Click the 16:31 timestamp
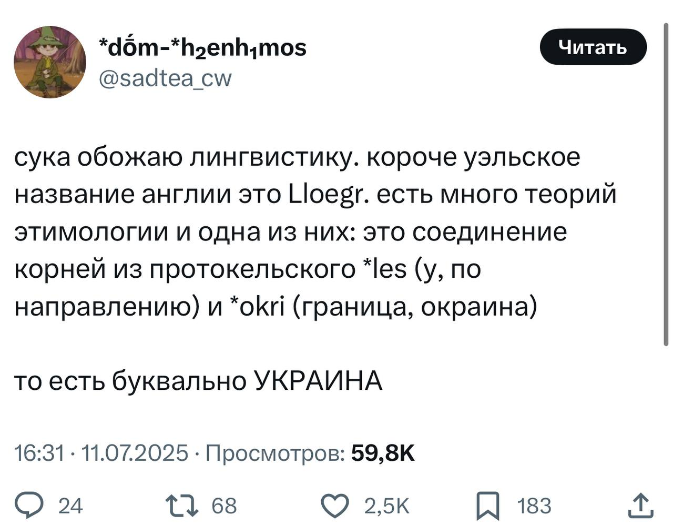Image resolution: width=673 pixels, height=525 pixels. [x=38, y=452]
